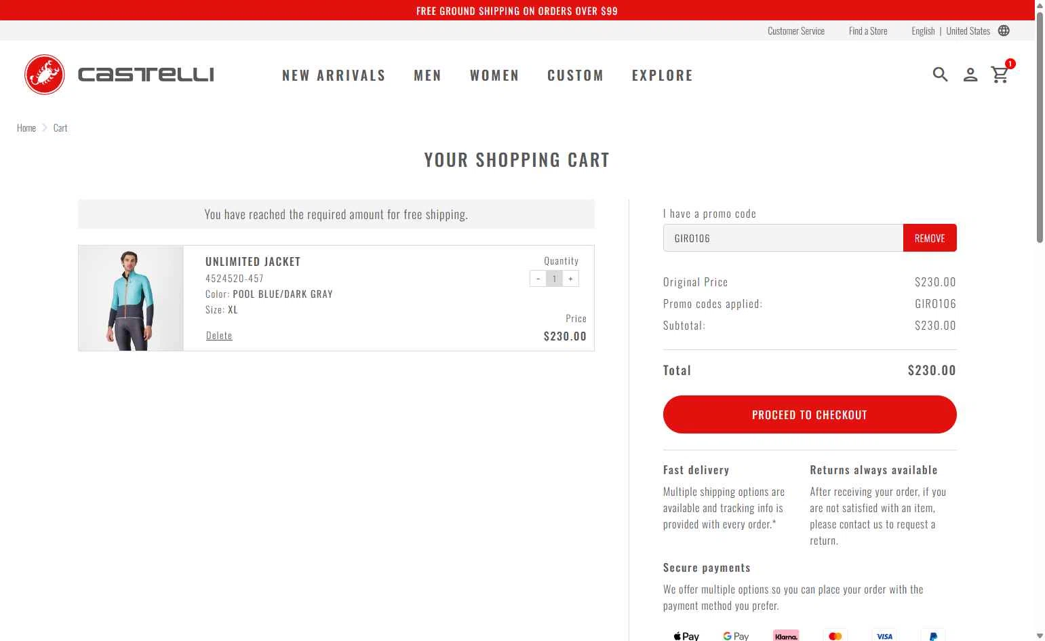Select the Apple Pay payment icon
Screen dimensions: 1045x641
click(686, 636)
